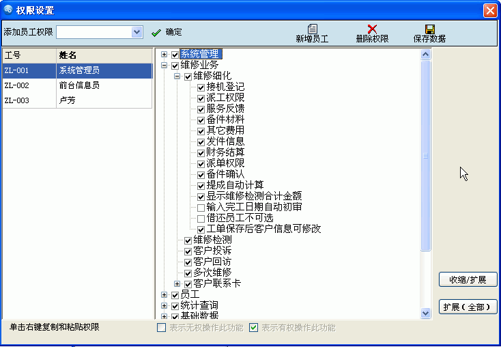Click the 收缩/扩展 button
The width and height of the screenshot is (501, 347).
[468, 280]
